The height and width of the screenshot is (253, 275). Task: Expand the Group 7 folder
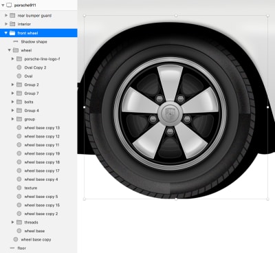point(12,93)
